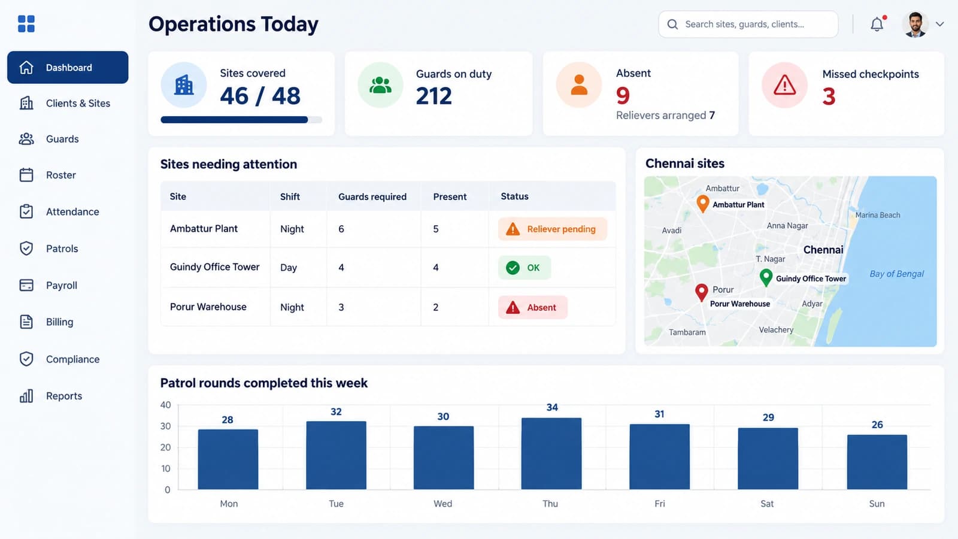Click the Guards on duty group icon
The width and height of the screenshot is (958, 539).
[380, 85]
